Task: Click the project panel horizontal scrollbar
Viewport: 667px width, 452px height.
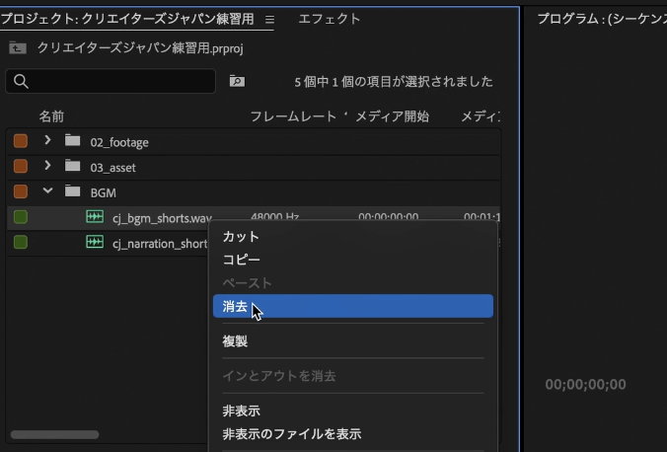Action: point(54,434)
